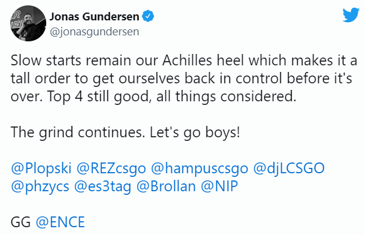Open Jonas Gundersen's profile picture
365x235 pixels.
pos(28,23)
